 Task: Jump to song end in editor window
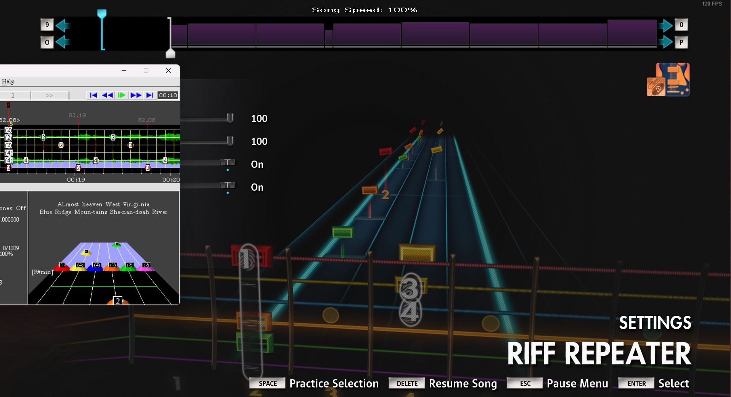150,95
